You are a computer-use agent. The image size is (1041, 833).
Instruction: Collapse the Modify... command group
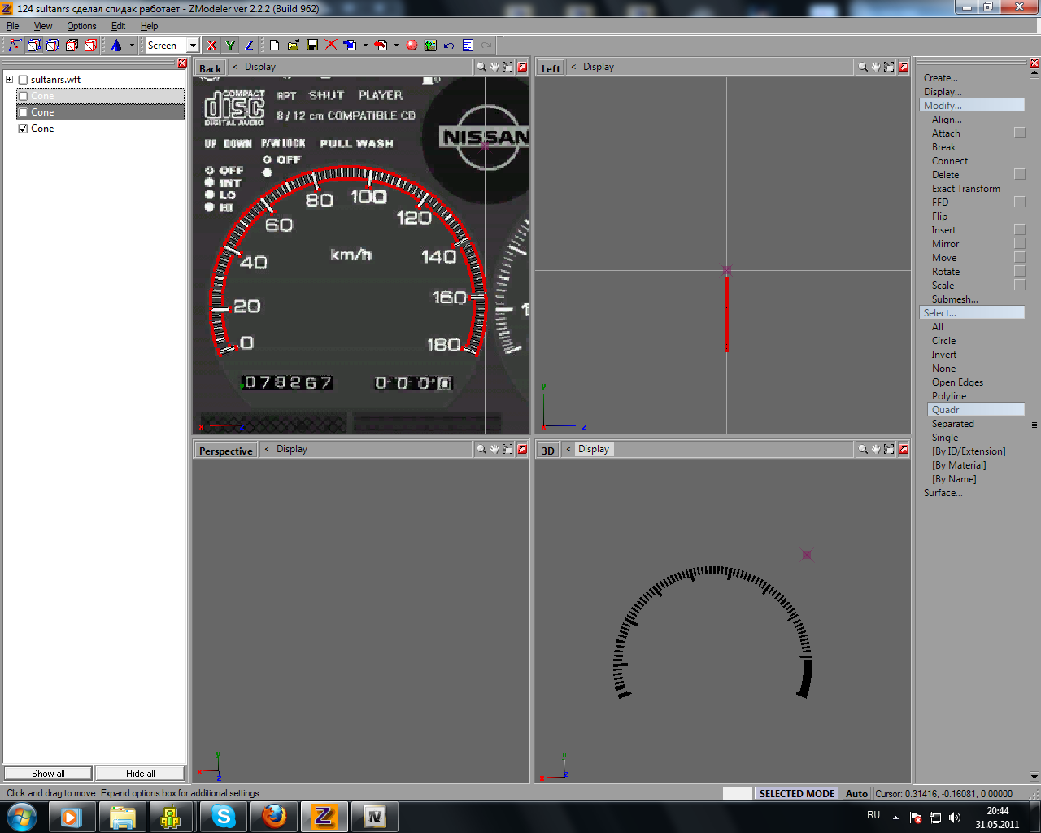(x=973, y=106)
